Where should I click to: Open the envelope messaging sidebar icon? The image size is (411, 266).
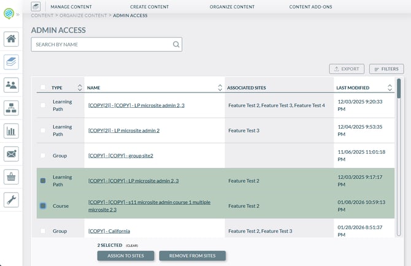pyautogui.click(x=11, y=154)
